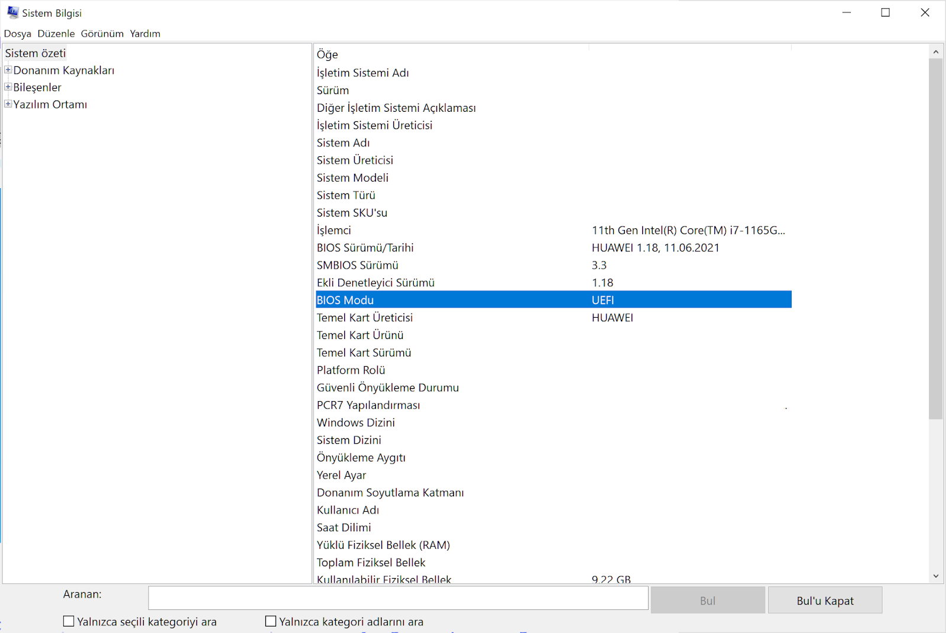Select İşletim Sistemi Üreticisi row

[x=554, y=125]
